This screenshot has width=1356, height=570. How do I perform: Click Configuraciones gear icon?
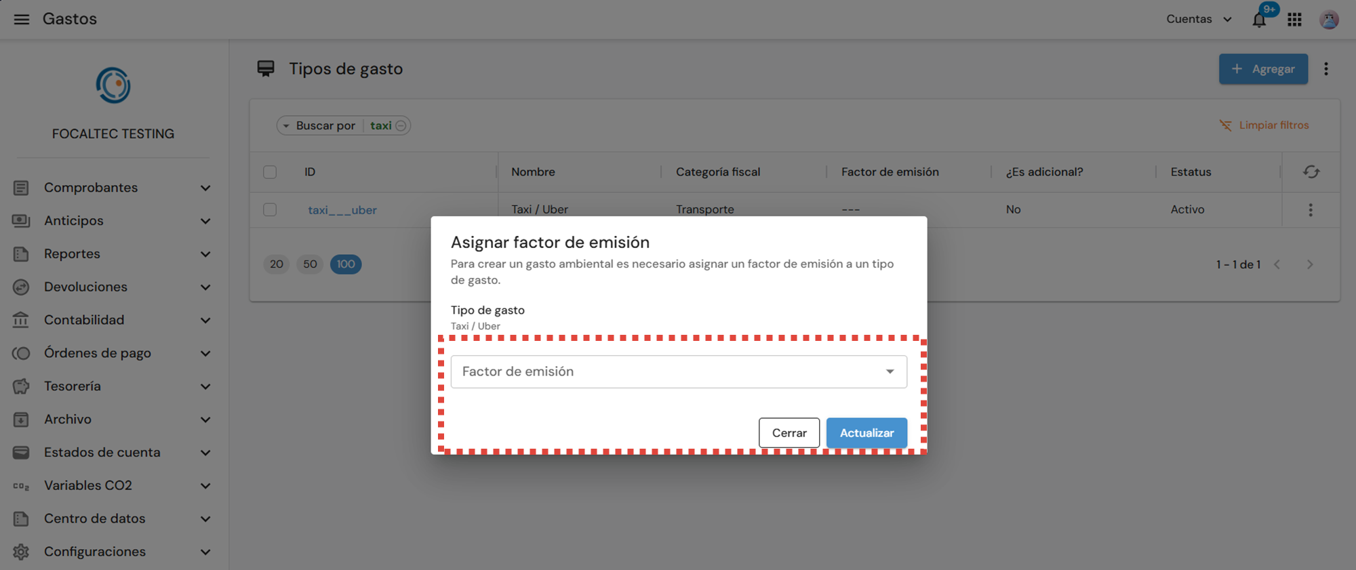pos(21,552)
